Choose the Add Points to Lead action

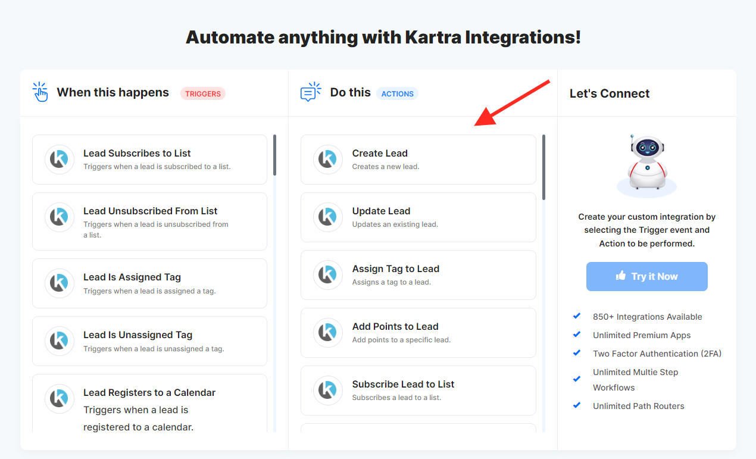[418, 333]
